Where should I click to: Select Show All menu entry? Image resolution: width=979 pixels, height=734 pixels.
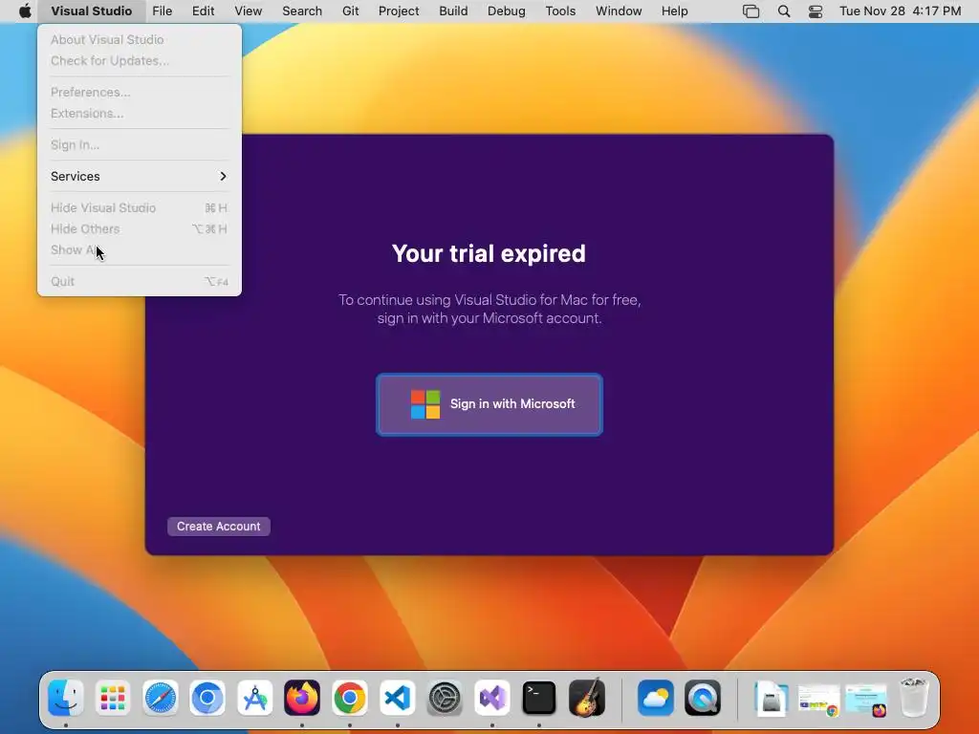tap(140, 249)
